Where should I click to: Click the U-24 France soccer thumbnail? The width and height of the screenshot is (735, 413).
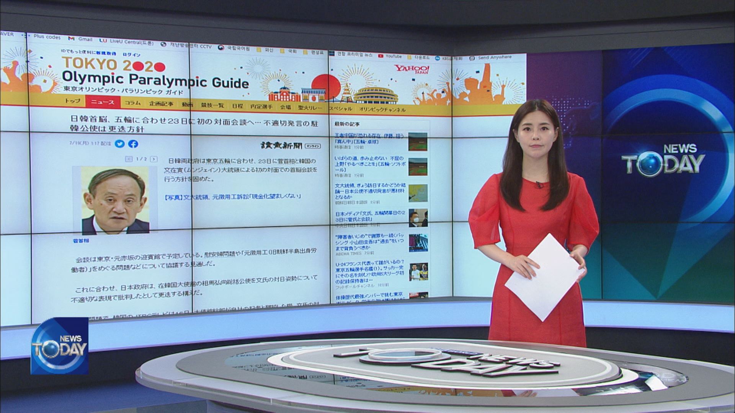(x=418, y=272)
